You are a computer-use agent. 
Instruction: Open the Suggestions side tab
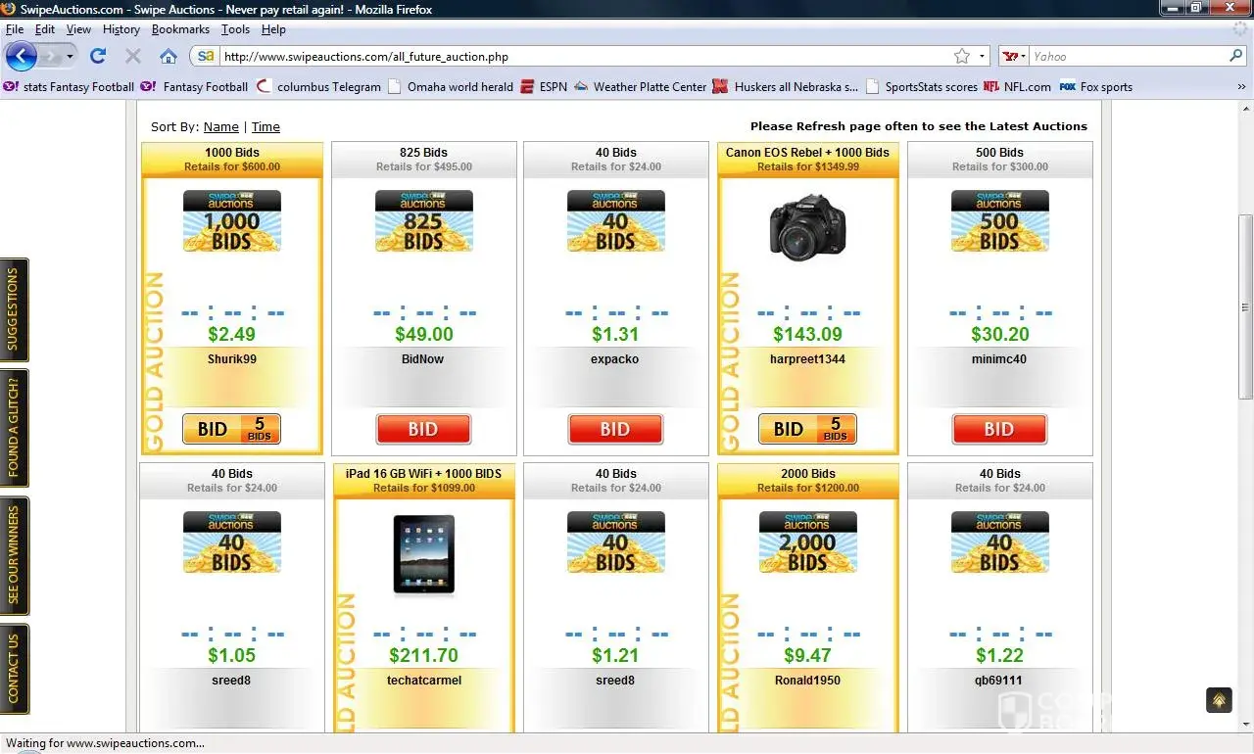14,310
